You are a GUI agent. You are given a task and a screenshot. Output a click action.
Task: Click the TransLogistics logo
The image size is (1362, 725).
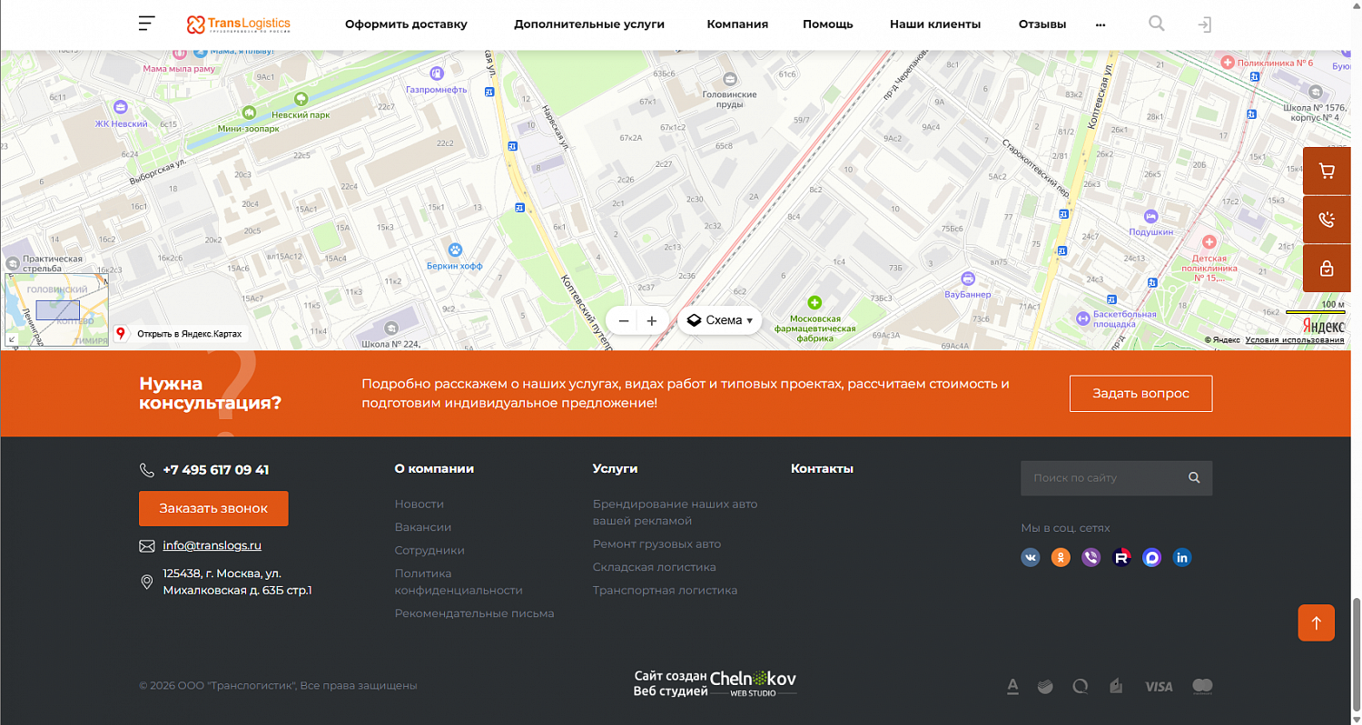(239, 24)
